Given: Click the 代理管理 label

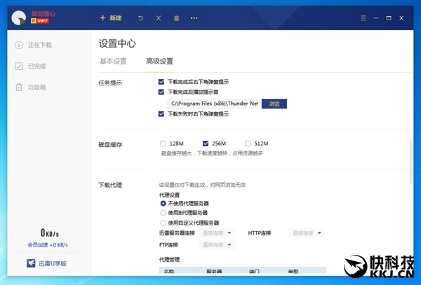Looking at the screenshot, I should (x=169, y=260).
